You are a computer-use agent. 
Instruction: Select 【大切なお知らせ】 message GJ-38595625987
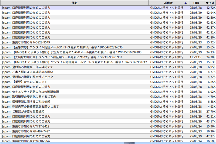pos(108,57)
